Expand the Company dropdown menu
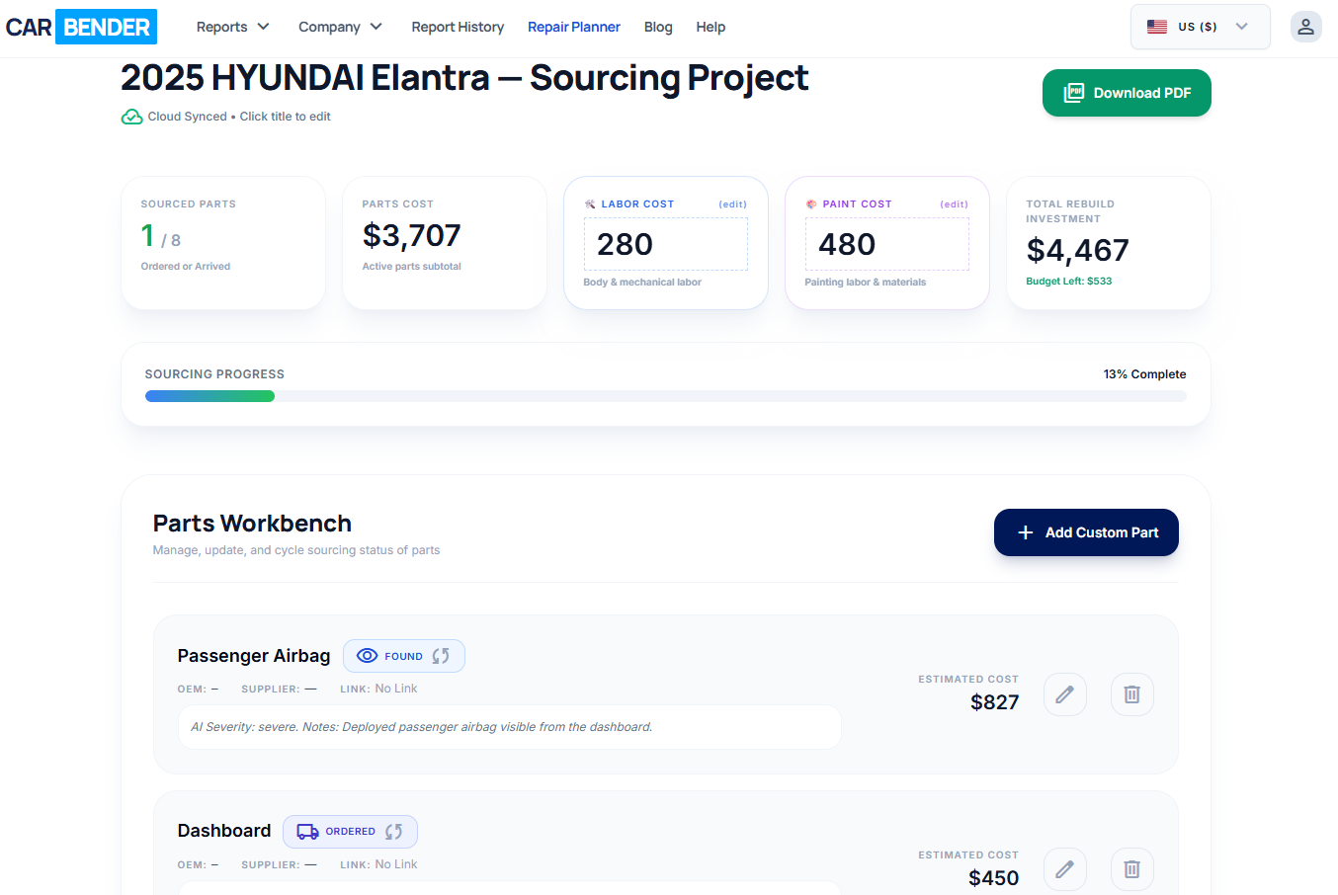 341,27
